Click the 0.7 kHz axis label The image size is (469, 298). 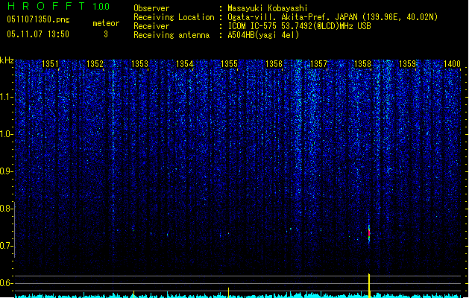point(6,246)
